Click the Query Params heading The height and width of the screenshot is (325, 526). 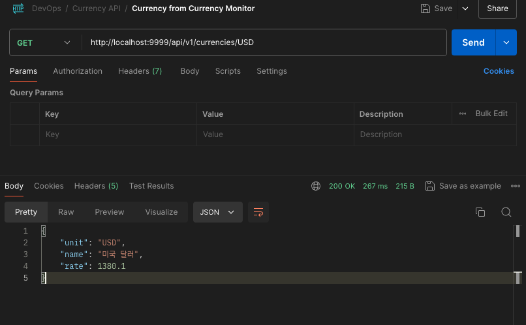coord(37,93)
